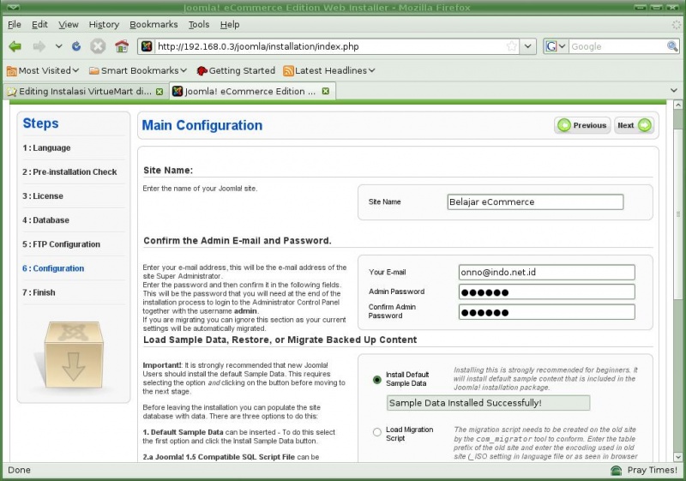Click the Next button
This screenshot has height=481, width=686.
coord(635,125)
